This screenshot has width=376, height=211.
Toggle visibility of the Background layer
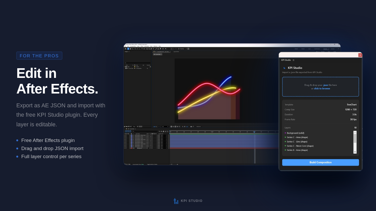[x=125, y=148]
